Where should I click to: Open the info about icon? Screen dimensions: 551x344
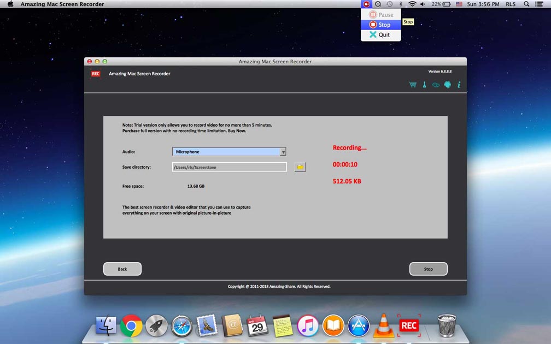click(459, 85)
